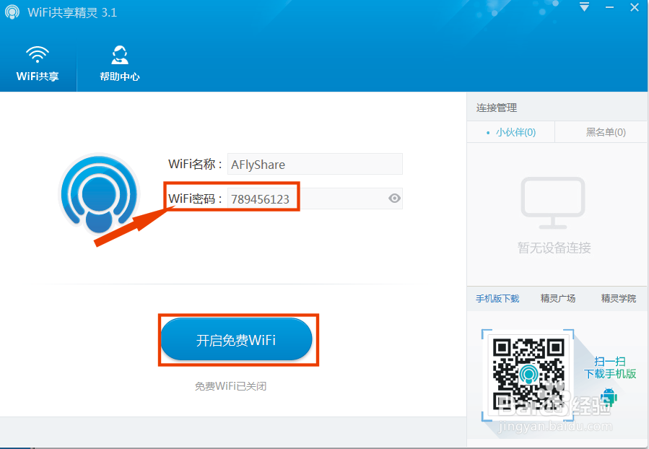Click the QR code for mobile download
The image size is (649, 449).
[528, 375]
